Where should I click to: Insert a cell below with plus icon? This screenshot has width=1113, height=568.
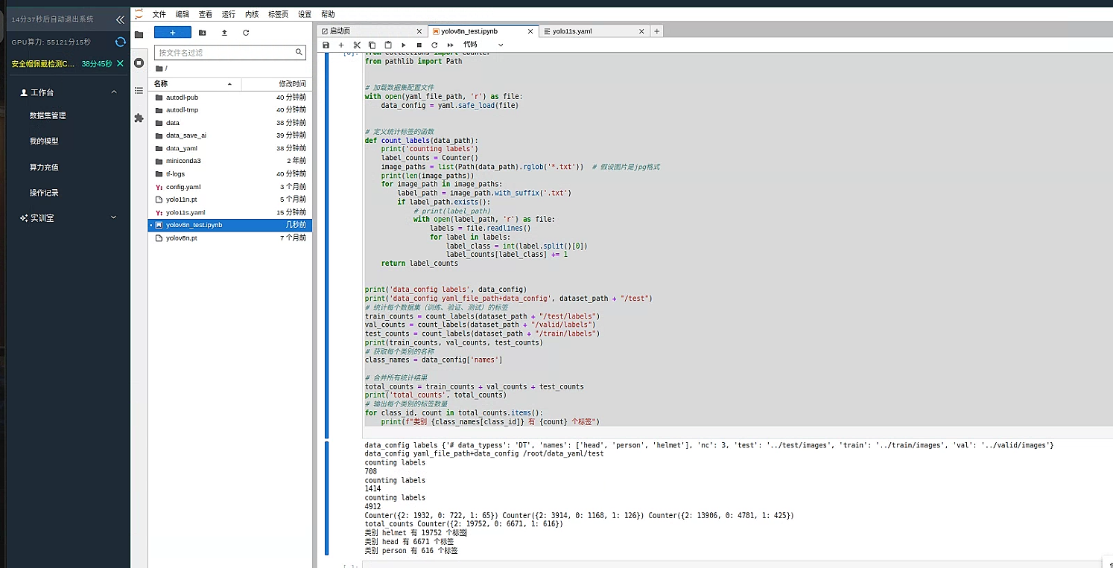click(341, 45)
